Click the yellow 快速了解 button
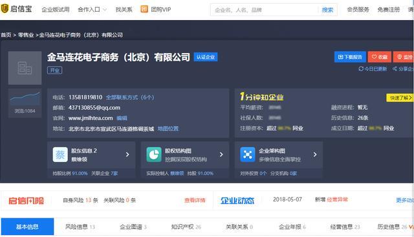Viewport: 414px width, 237px height. (400, 98)
